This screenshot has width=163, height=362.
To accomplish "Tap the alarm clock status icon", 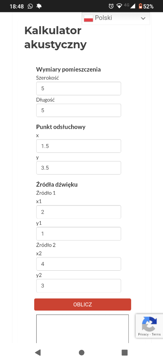I will click(111, 6).
